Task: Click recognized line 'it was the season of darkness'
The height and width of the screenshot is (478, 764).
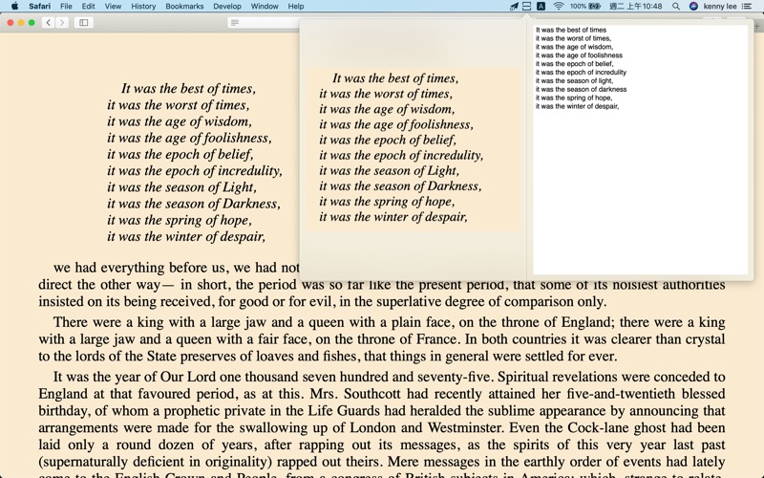Action: click(581, 89)
